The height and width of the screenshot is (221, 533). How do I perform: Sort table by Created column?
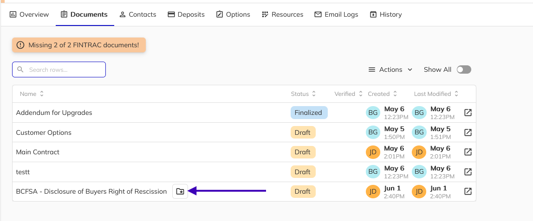pos(383,94)
